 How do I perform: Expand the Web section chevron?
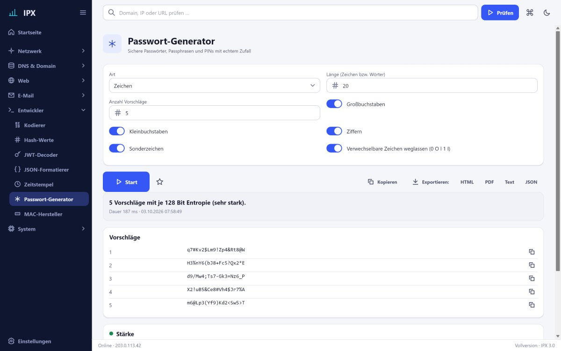[83, 80]
